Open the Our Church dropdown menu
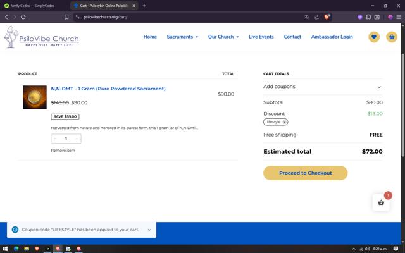 coord(223,37)
